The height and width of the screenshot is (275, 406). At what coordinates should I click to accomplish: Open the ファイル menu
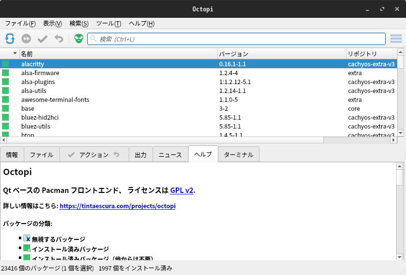point(20,24)
